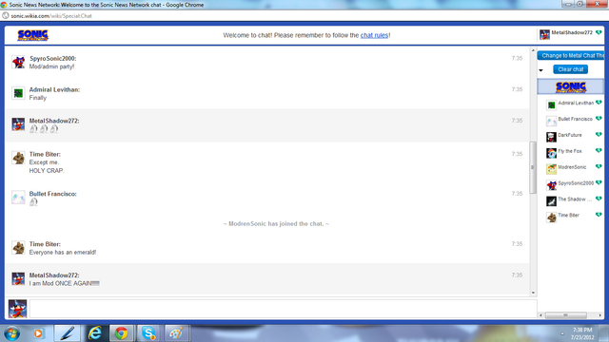The image size is (609, 342).
Task: Select ModrenSonic in the user list
Action: pos(574,169)
